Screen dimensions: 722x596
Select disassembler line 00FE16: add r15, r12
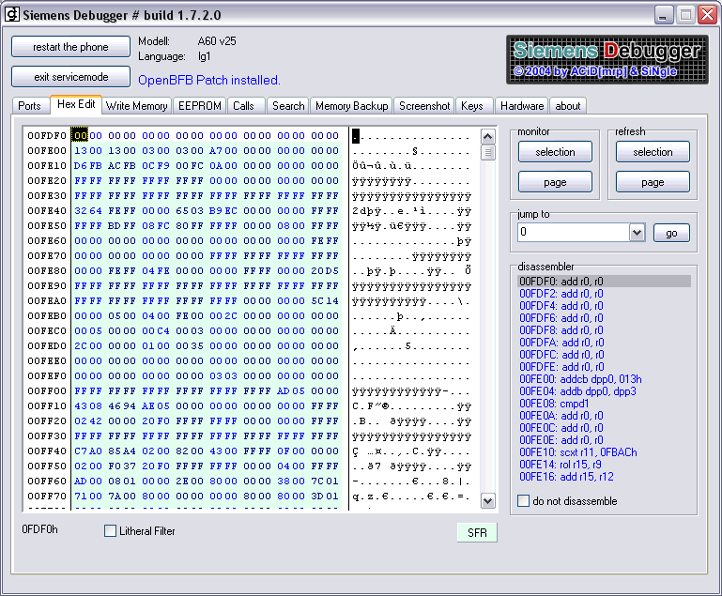click(x=566, y=477)
